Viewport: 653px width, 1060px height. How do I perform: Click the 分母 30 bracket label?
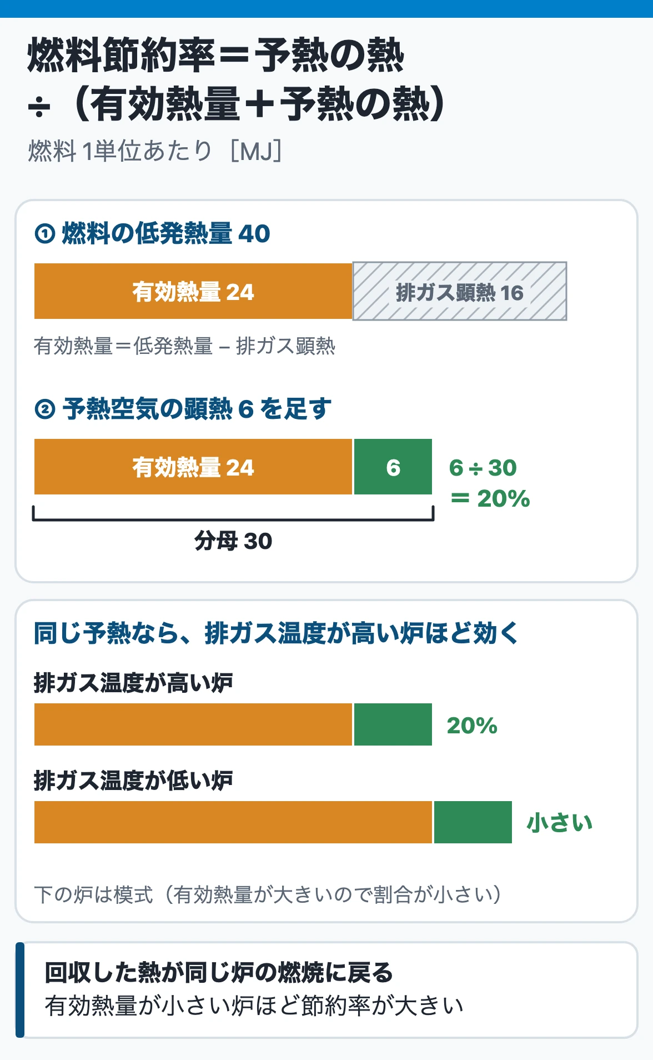233,541
